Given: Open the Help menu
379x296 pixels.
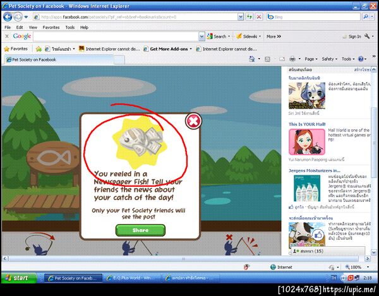Looking at the screenshot, I should click(84, 27).
